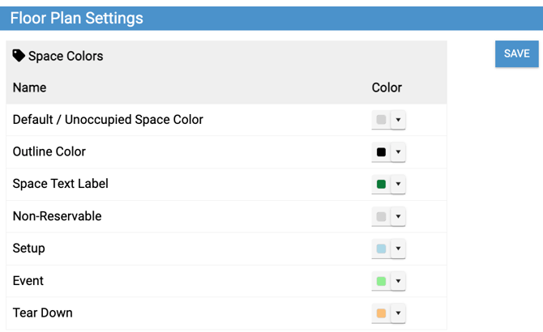Expand the Event color dropdown arrow
Viewport: 543px width, 332px height.
tap(398, 281)
